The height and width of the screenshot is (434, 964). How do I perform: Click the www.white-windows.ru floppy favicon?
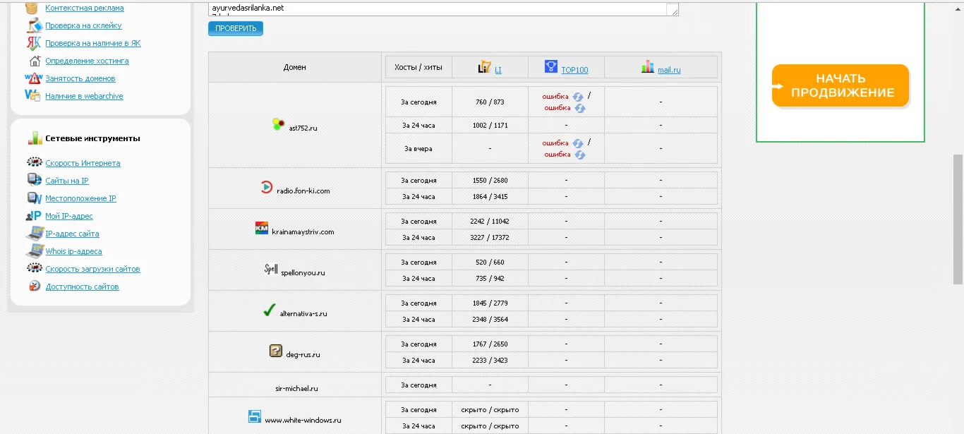click(255, 416)
